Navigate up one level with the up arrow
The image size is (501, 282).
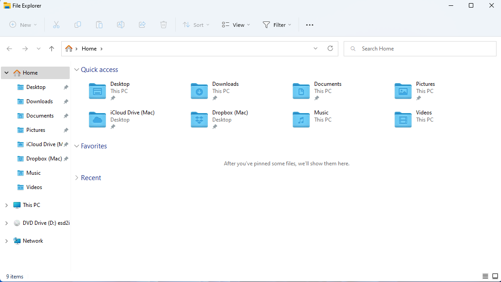point(51,48)
